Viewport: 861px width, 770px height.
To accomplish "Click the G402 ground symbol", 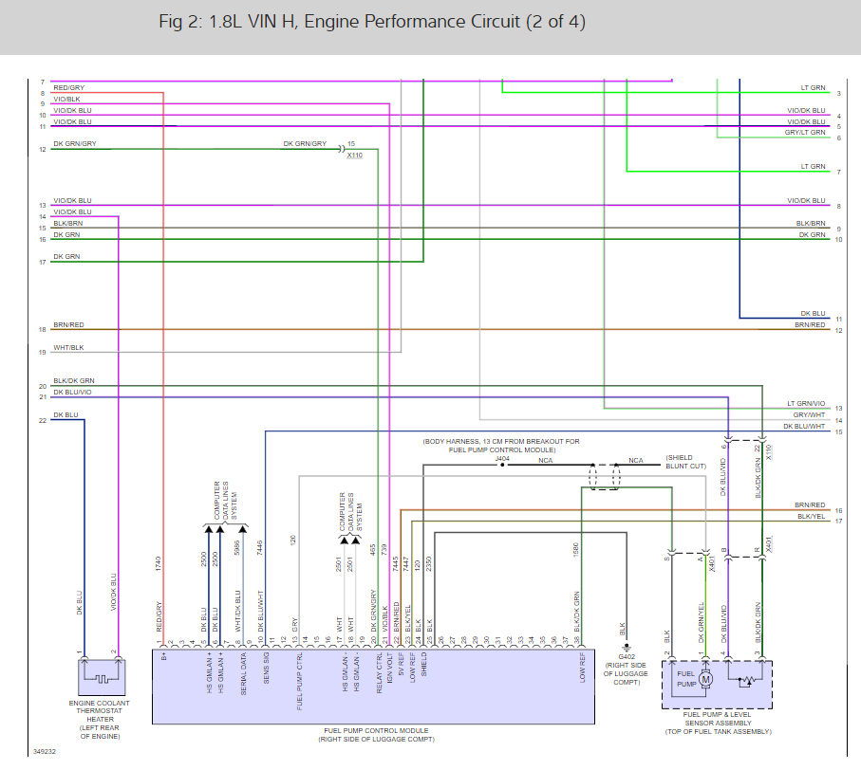I will [627, 647].
